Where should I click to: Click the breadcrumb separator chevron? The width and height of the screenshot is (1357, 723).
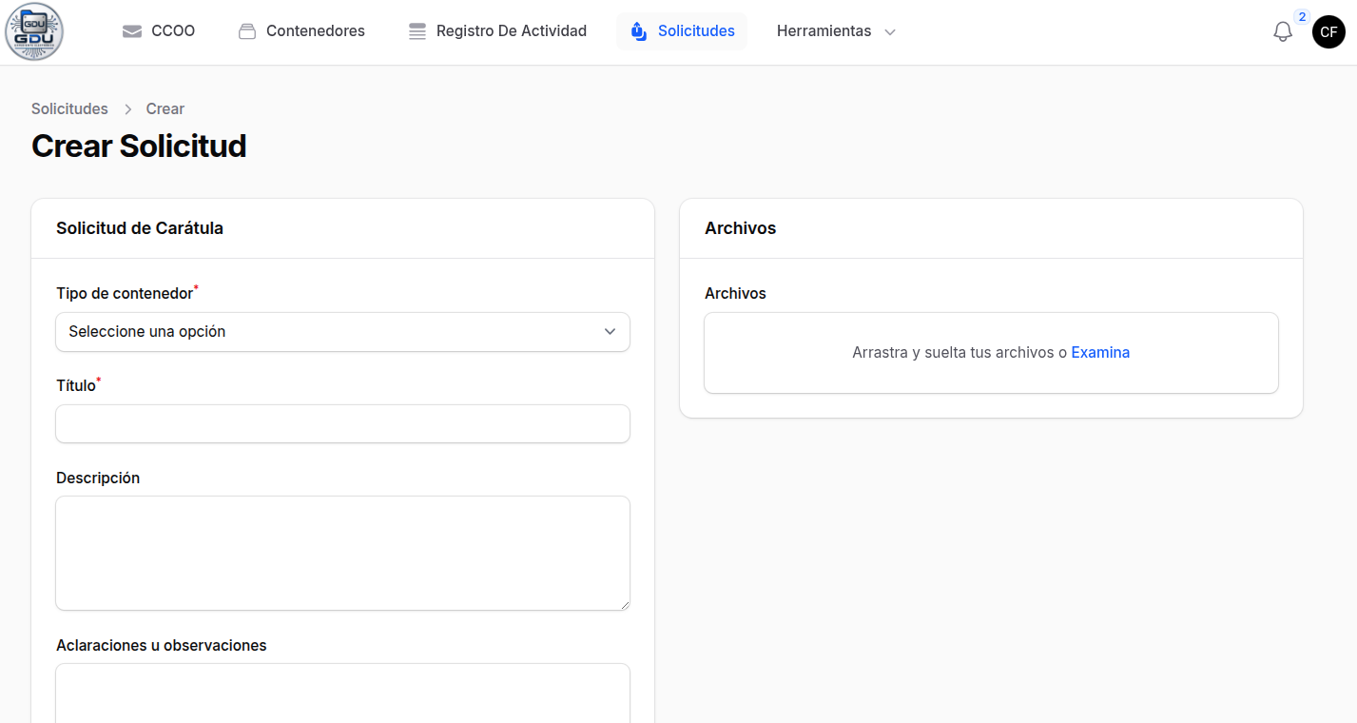[127, 109]
